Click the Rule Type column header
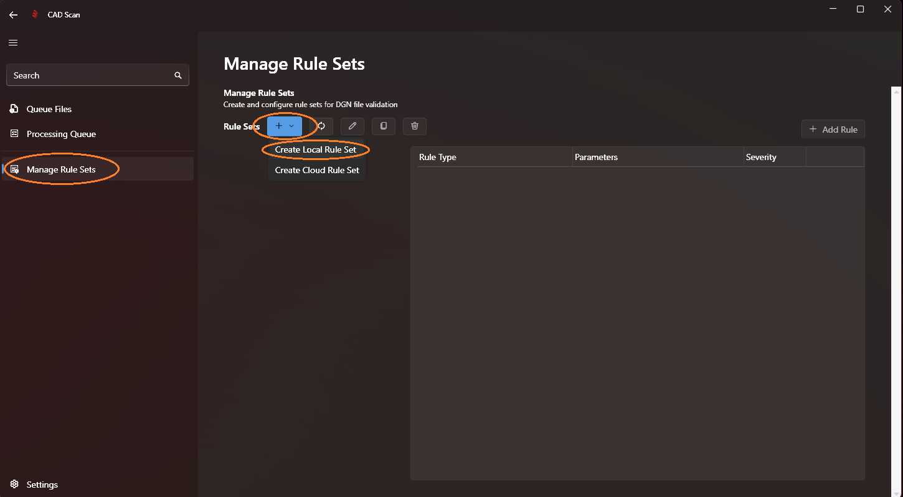903x497 pixels. (x=438, y=157)
